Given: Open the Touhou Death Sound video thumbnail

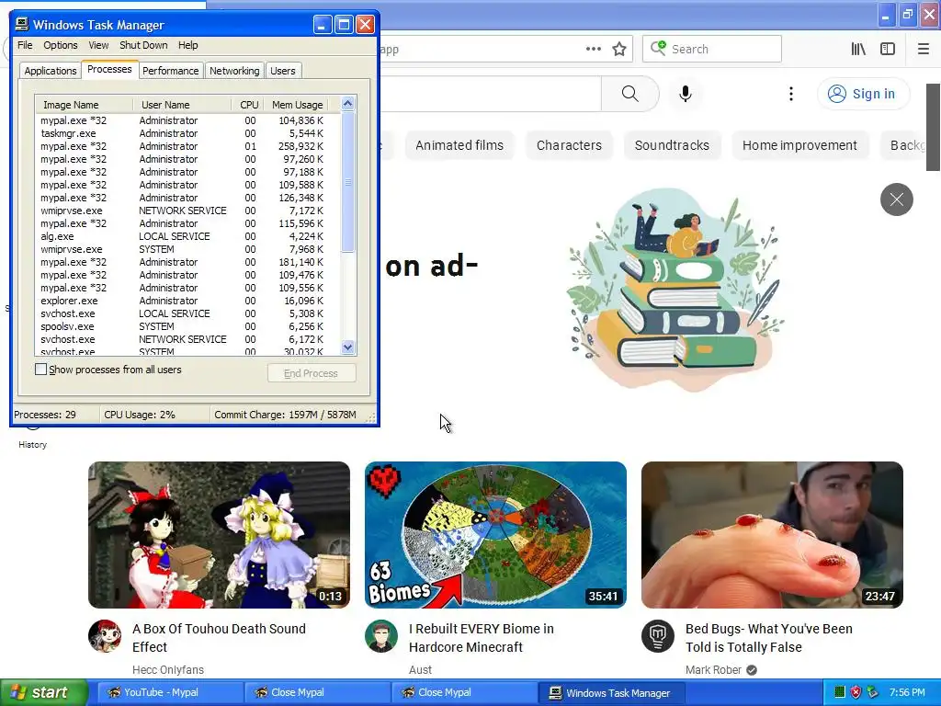Looking at the screenshot, I should click(x=219, y=535).
